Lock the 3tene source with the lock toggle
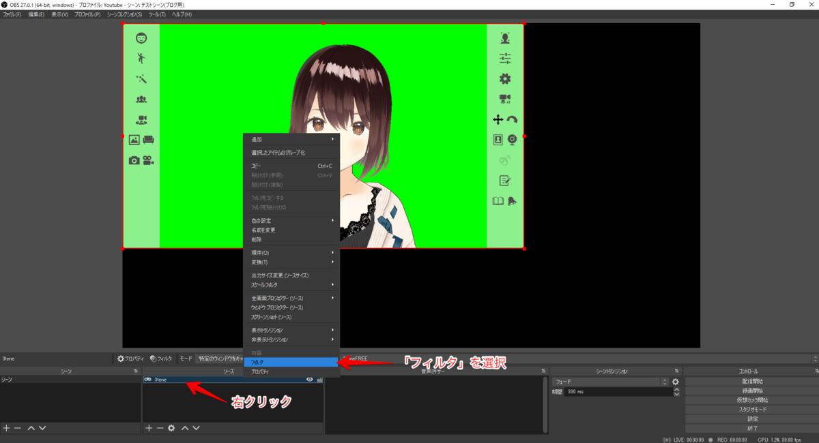The width and height of the screenshot is (819, 443). click(319, 379)
